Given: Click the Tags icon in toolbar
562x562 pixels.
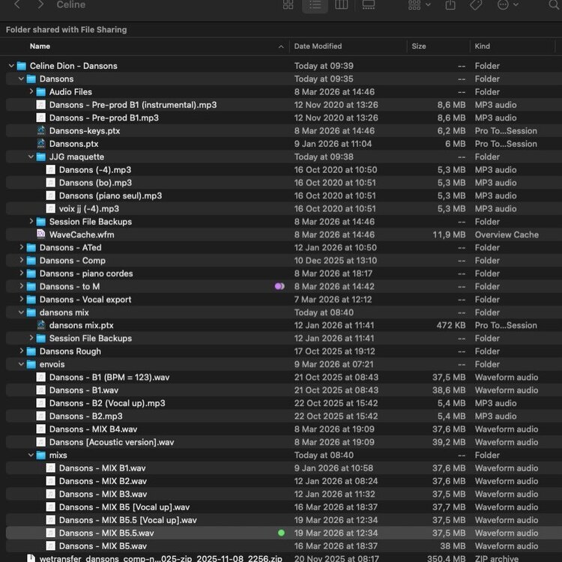Looking at the screenshot, I should [x=475, y=5].
